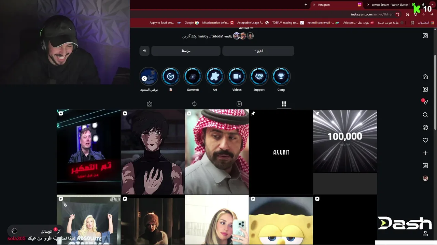Click the مراسلة message button
This screenshot has width=437, height=245.
click(186, 51)
